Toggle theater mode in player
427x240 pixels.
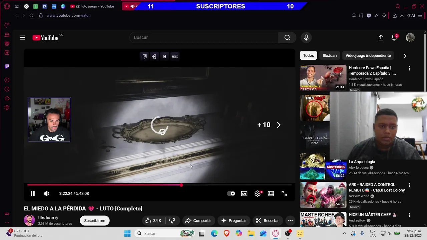(271, 194)
